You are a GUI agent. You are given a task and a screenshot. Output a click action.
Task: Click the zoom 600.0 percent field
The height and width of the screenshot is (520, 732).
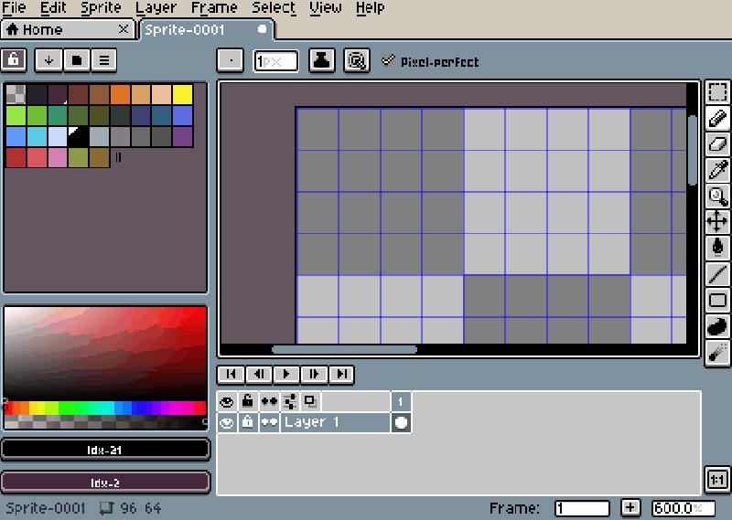click(683, 508)
